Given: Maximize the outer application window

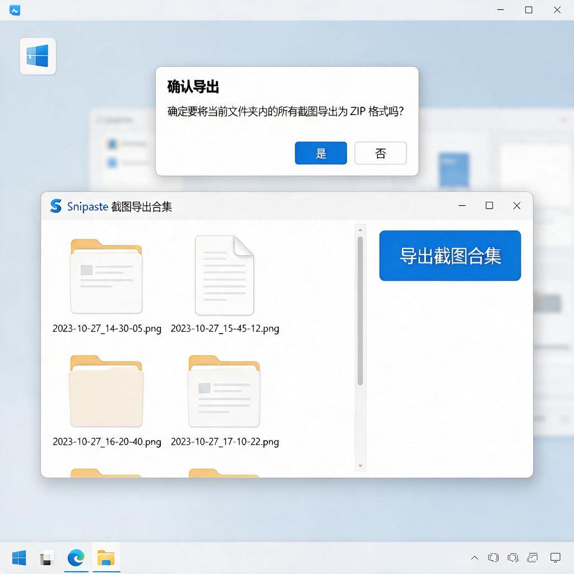Looking at the screenshot, I should pyautogui.click(x=529, y=10).
